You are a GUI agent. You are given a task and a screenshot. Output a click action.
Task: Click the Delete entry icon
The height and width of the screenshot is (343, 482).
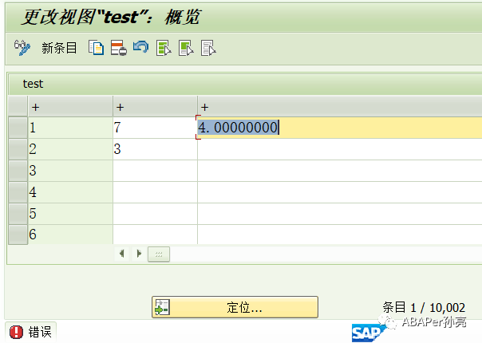119,48
